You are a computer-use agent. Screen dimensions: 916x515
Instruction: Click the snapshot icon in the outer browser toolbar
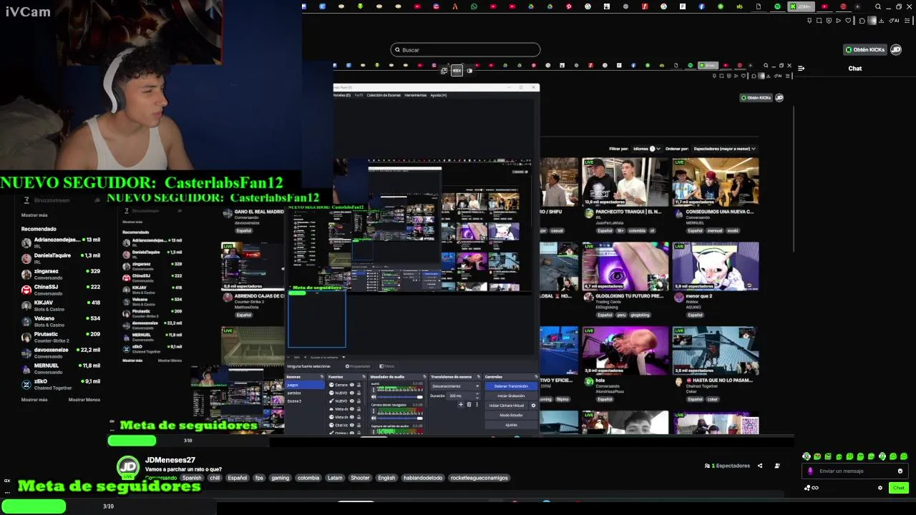819,21
